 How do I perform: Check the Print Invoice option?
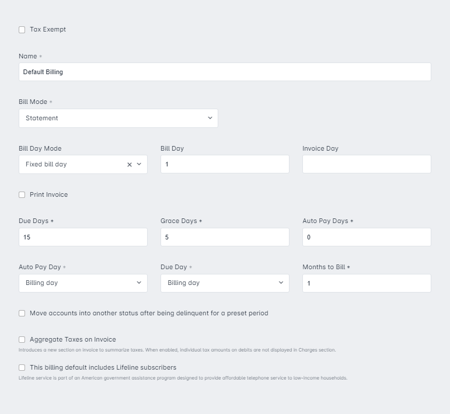[x=22, y=194]
